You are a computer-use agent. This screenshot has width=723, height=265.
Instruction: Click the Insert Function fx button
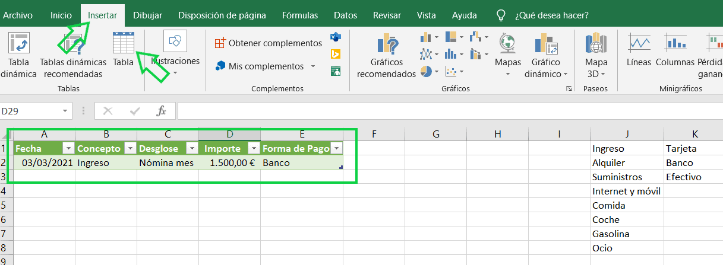(x=161, y=111)
